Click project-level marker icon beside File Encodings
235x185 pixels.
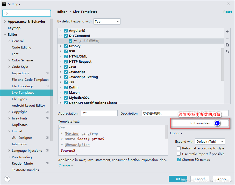point(47,86)
